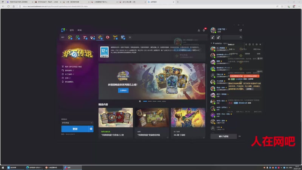Open the card pack bundle featured thumbnail
The image size is (302, 170).
pos(116,117)
